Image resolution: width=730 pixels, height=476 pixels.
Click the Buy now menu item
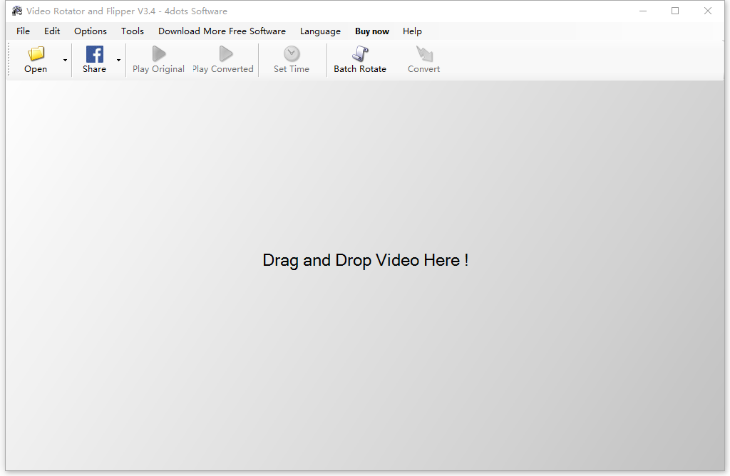click(372, 31)
